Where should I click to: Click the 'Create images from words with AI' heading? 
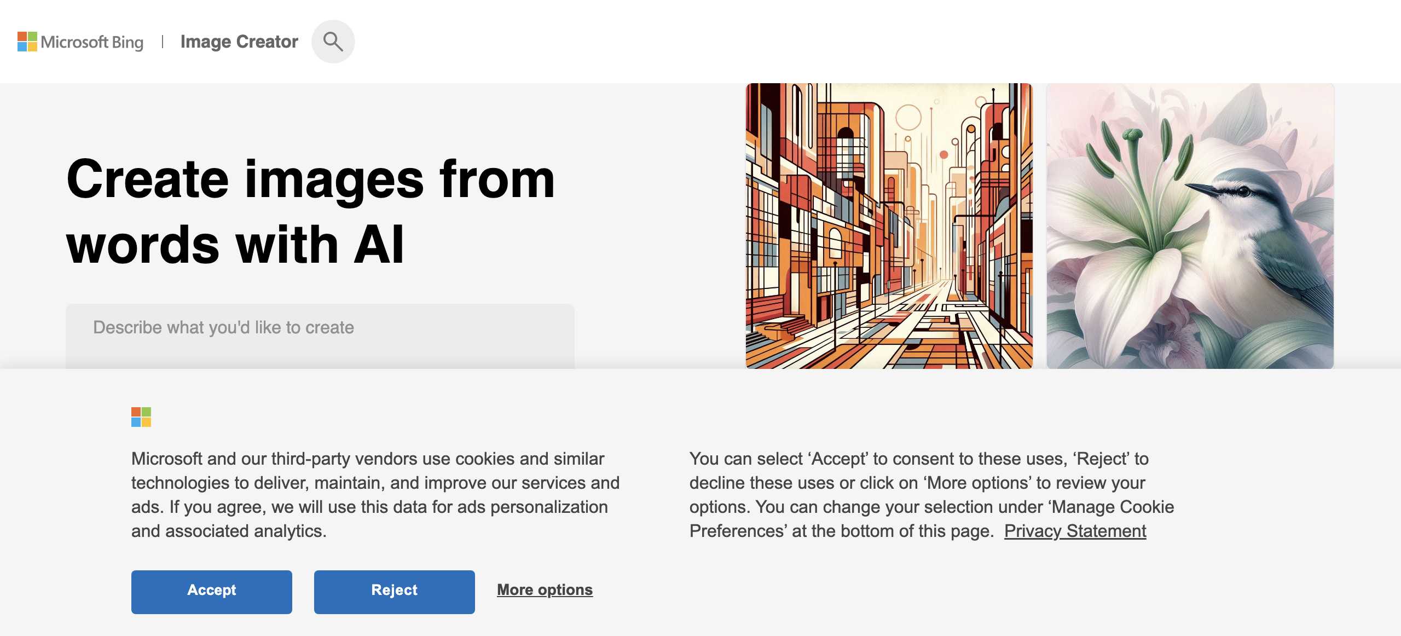tap(310, 211)
